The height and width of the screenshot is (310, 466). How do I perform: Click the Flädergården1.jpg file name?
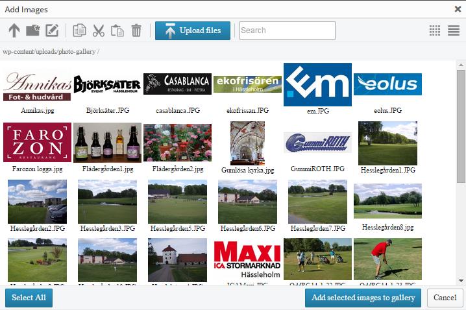[x=108, y=169]
